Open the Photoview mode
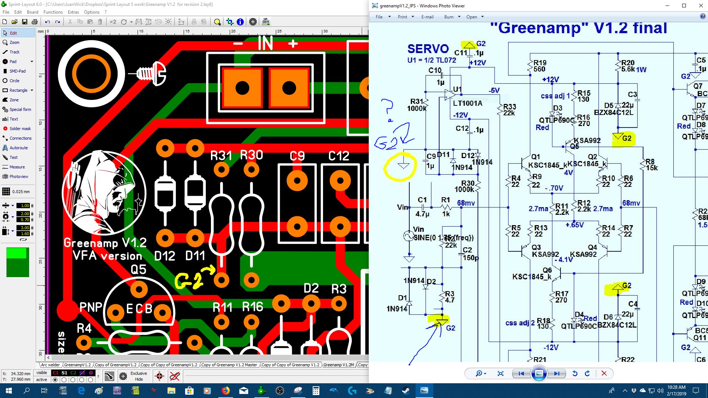This screenshot has width=708, height=398. (x=18, y=177)
